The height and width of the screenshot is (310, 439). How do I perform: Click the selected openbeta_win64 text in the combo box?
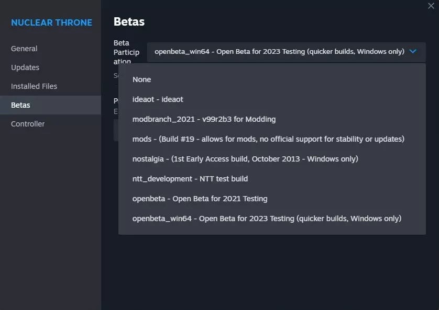(x=279, y=52)
